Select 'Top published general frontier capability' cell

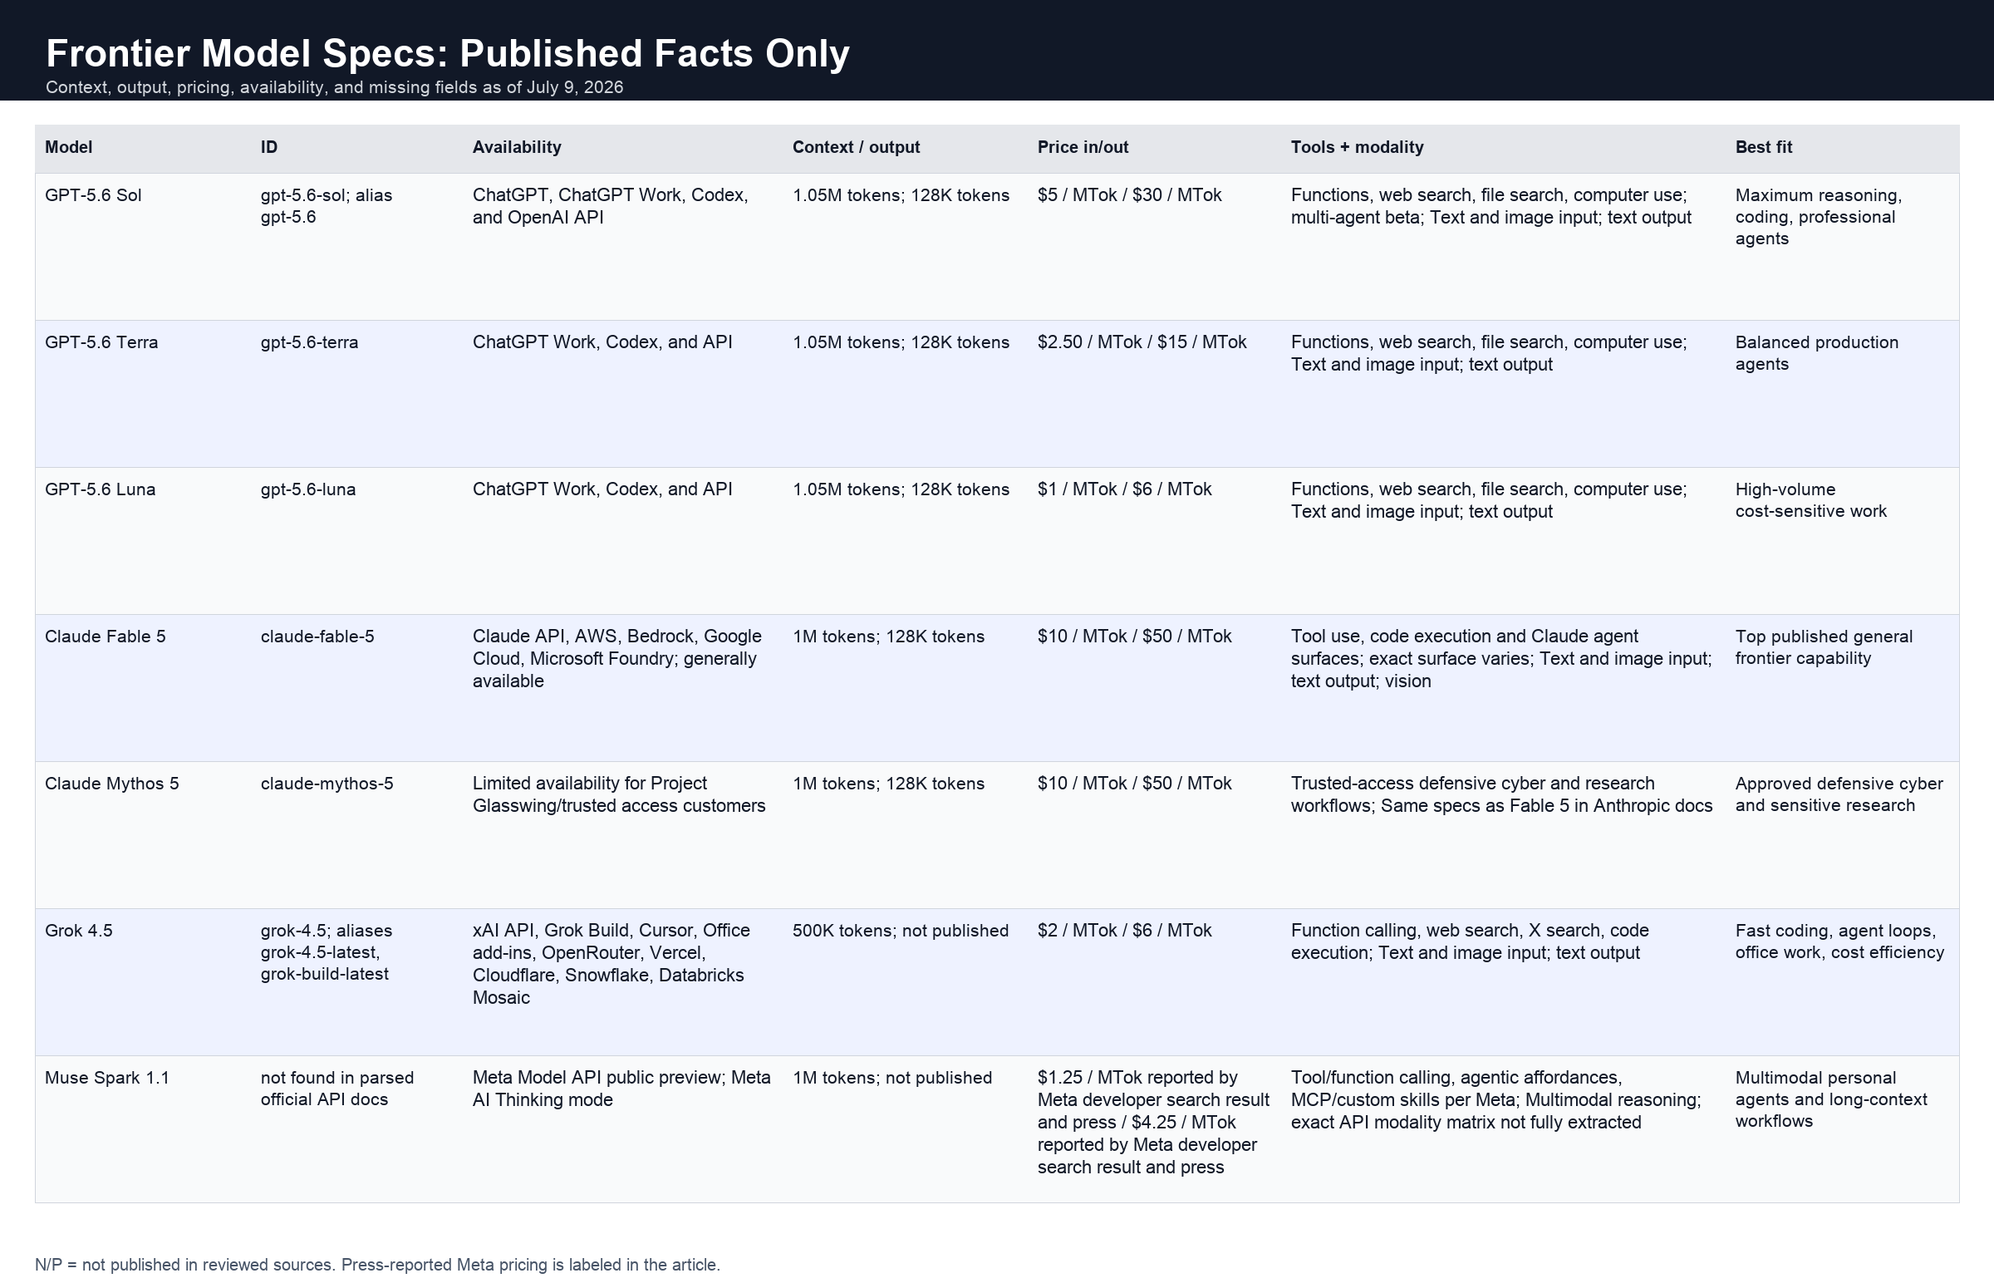1824,648
